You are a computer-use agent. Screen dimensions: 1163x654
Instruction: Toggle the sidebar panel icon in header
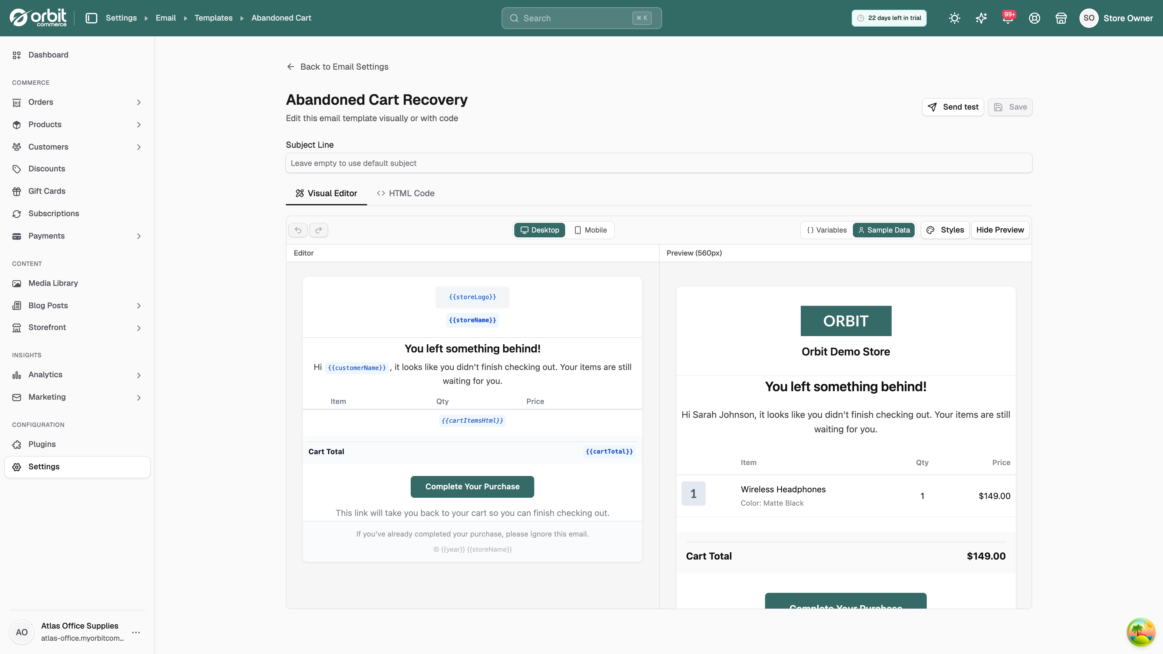coord(92,18)
